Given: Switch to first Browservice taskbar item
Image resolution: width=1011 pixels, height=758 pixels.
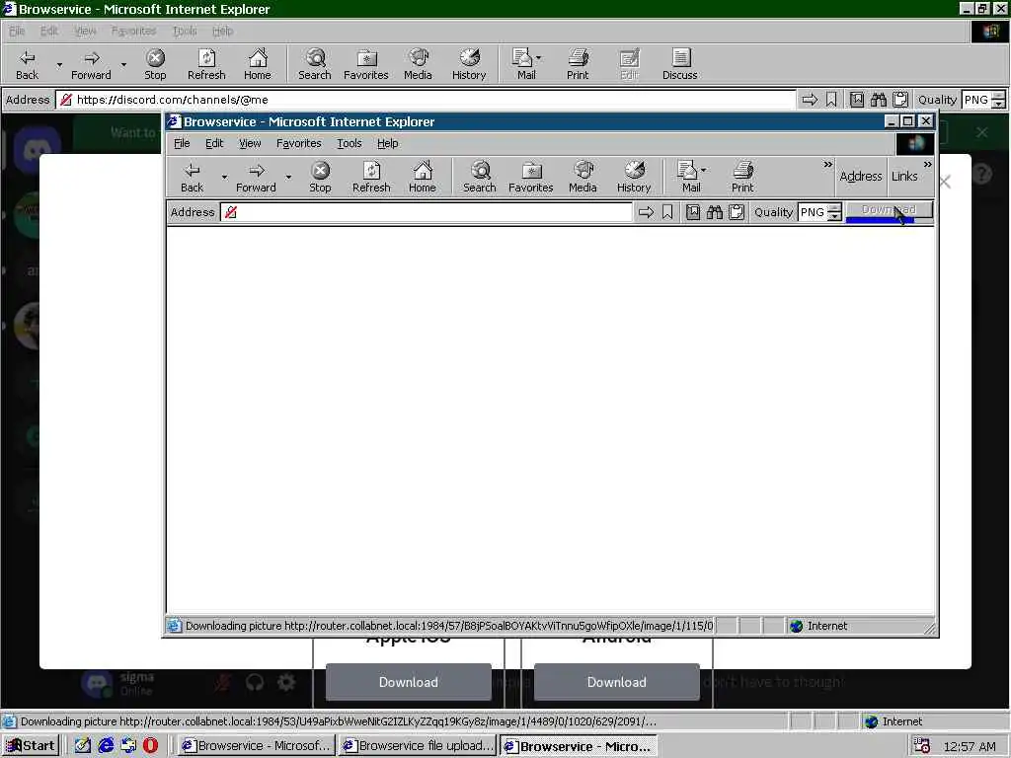Looking at the screenshot, I should tap(256, 746).
